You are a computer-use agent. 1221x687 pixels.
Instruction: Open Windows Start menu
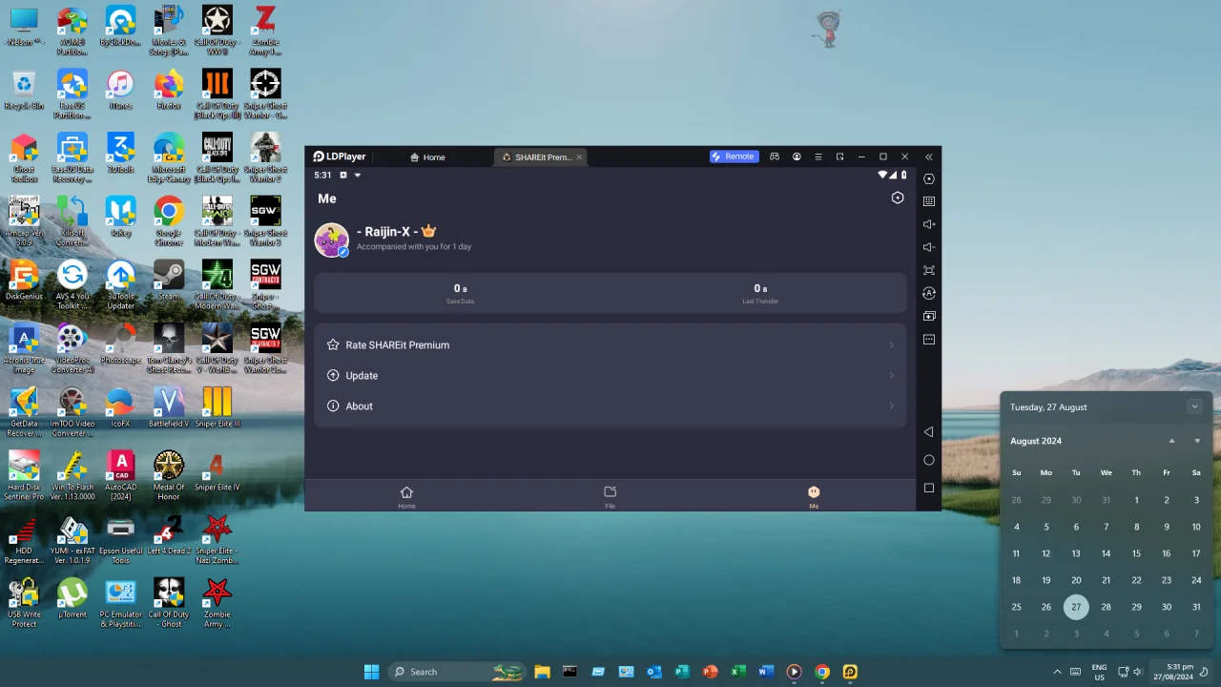[x=371, y=672]
